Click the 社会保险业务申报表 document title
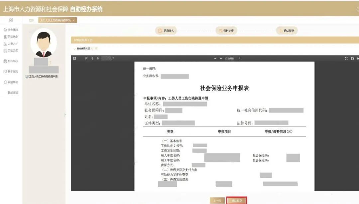This screenshot has height=204, width=359. pyautogui.click(x=224, y=88)
